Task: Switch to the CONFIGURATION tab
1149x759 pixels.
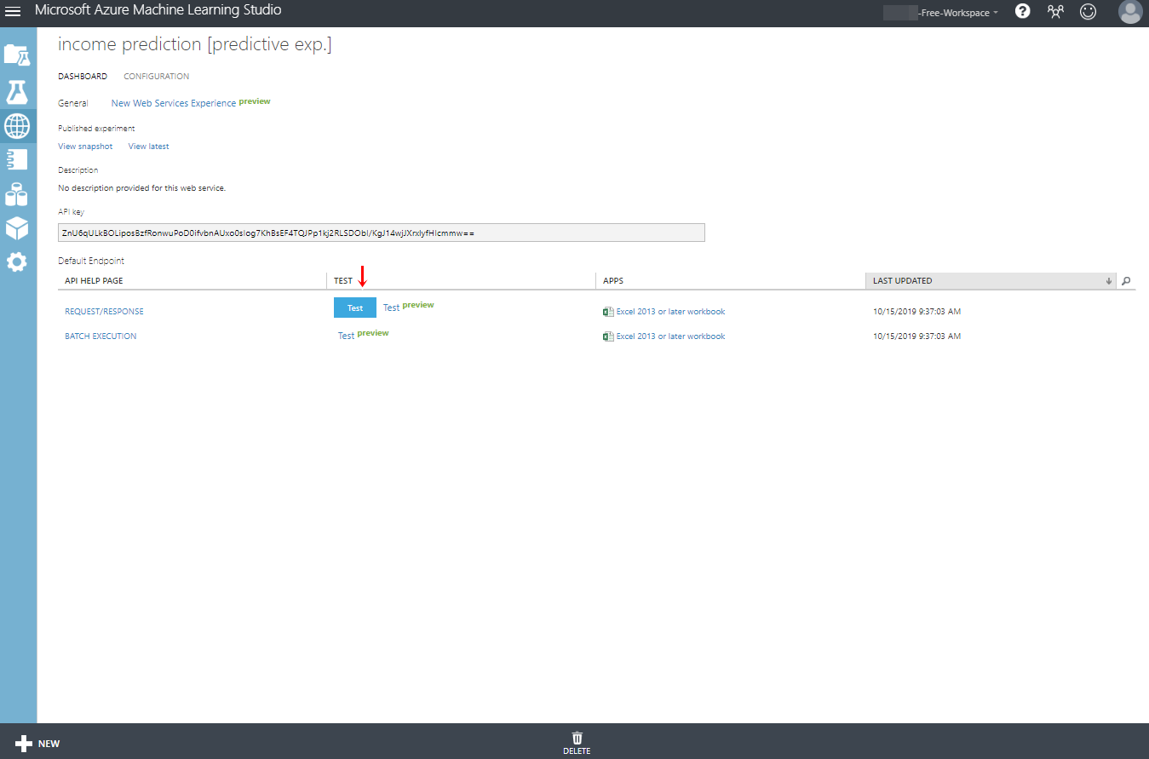Action: pos(157,77)
